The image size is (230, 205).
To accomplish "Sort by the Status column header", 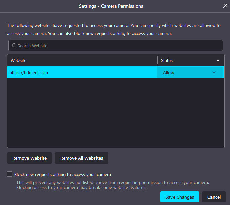I will pos(191,60).
